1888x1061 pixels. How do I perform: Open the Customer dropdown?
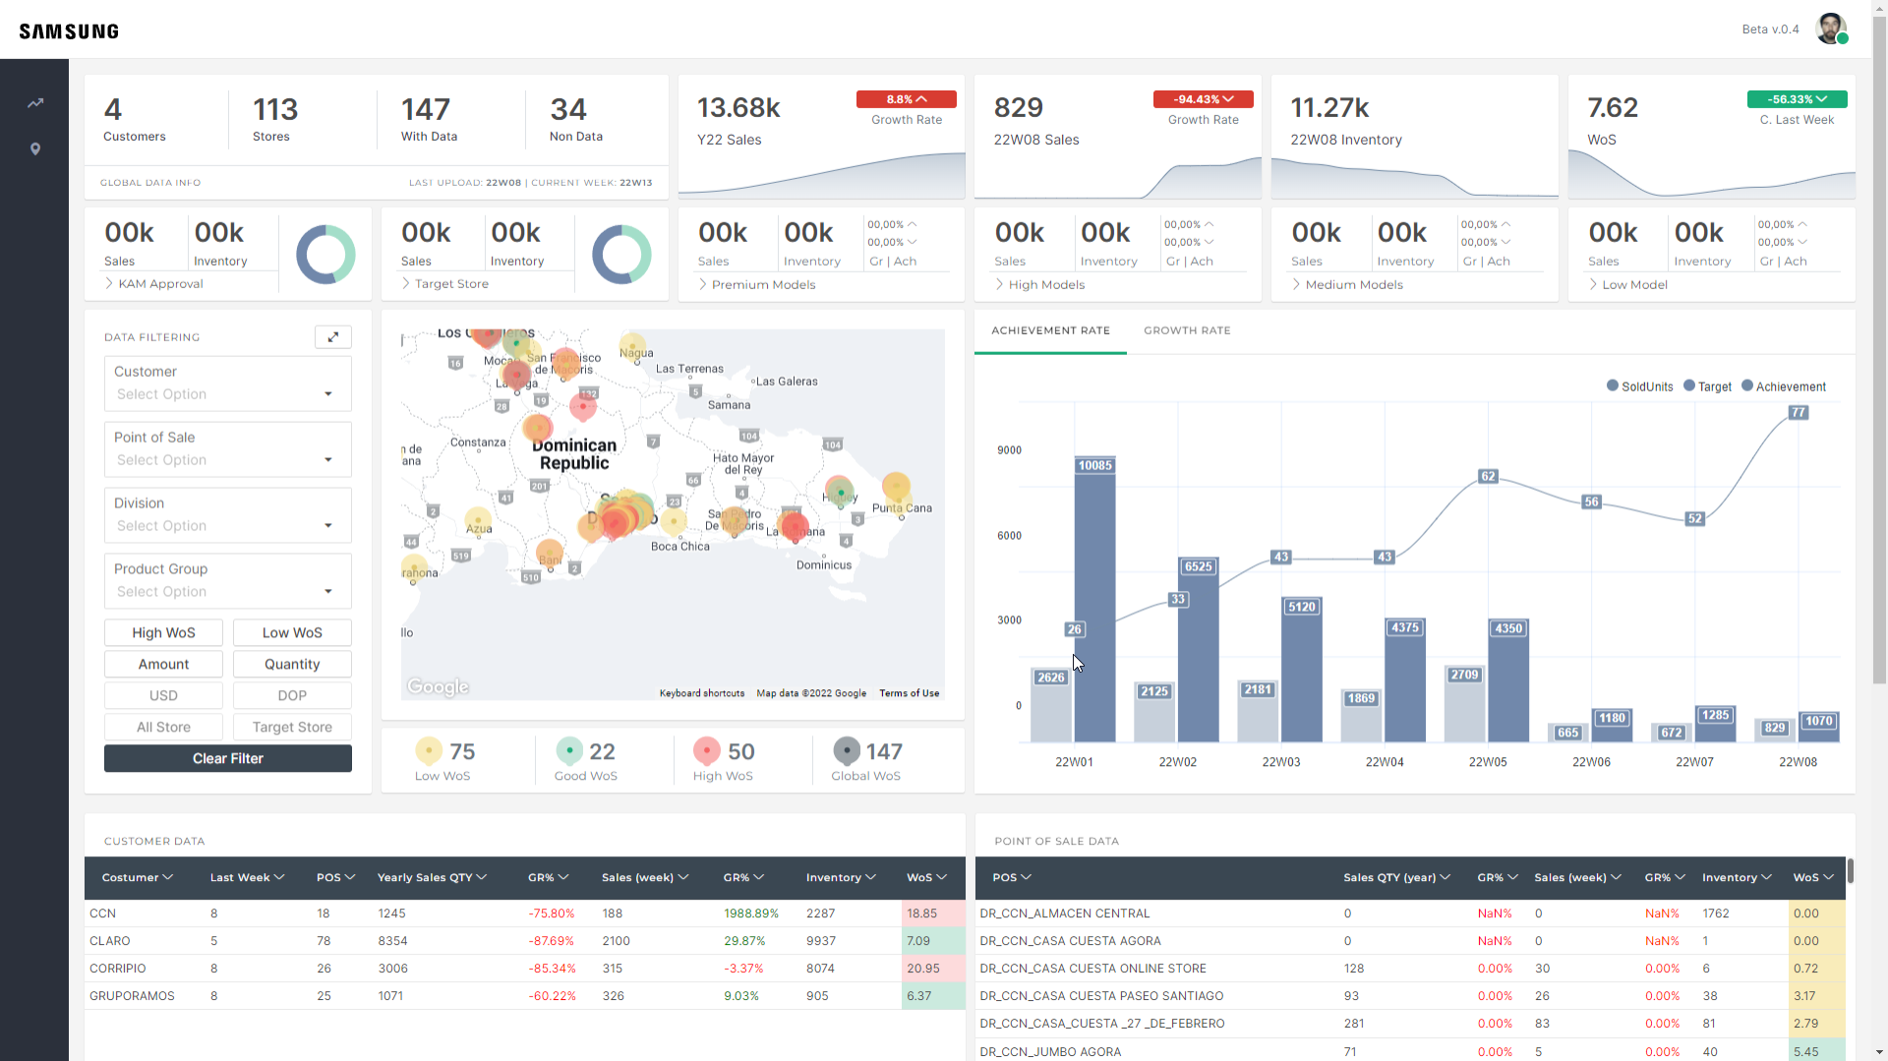pos(228,383)
